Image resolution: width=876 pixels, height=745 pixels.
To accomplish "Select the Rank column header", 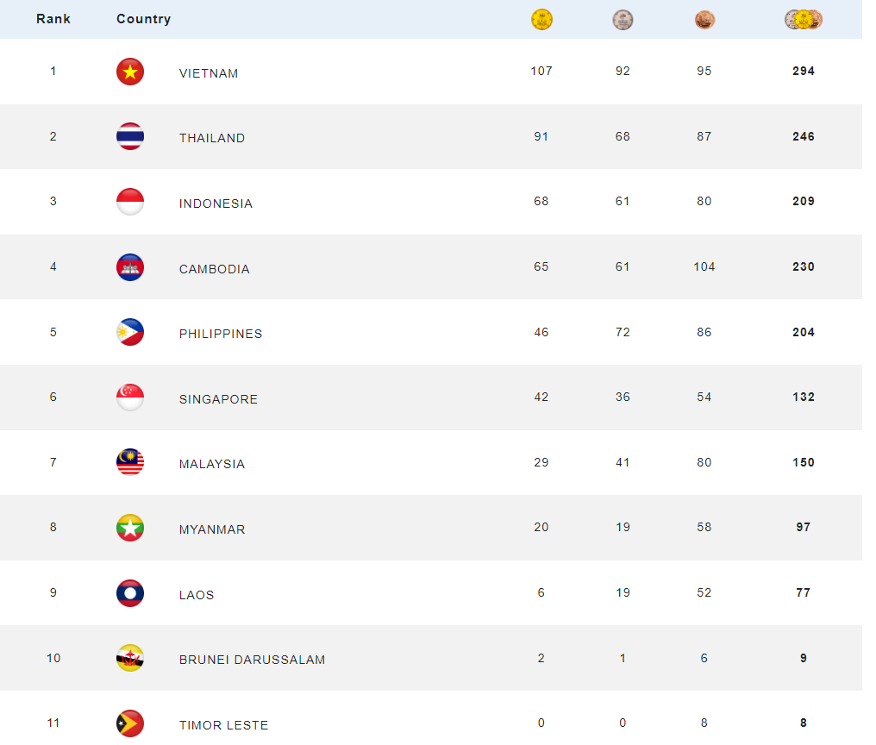I will pos(53,19).
